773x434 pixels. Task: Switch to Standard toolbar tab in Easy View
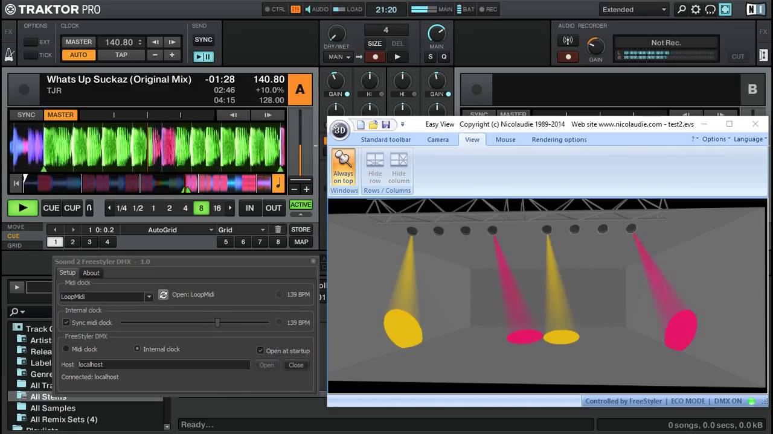386,139
